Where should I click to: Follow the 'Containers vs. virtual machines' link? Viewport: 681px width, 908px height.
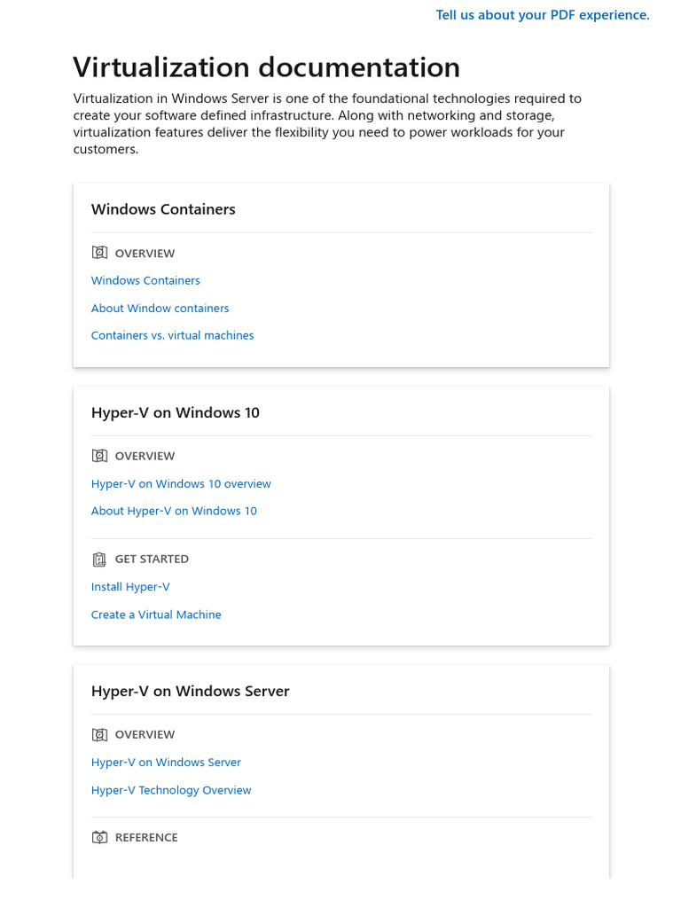click(x=173, y=335)
